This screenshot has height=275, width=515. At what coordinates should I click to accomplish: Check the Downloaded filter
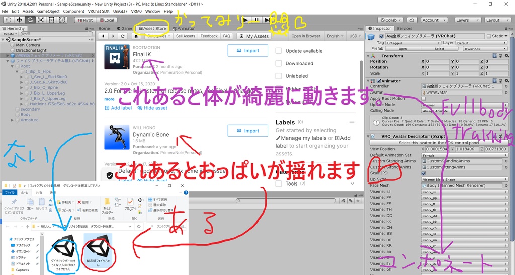tap(279, 63)
